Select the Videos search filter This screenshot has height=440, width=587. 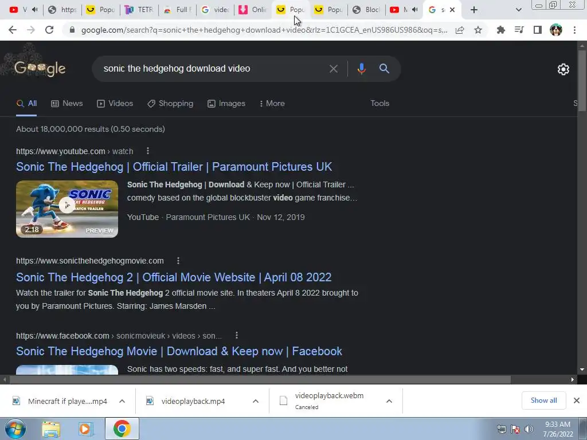[115, 104]
